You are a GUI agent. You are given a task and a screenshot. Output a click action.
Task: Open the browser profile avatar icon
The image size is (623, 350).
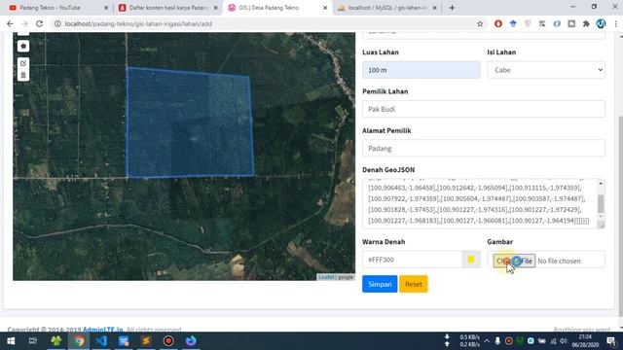601,23
